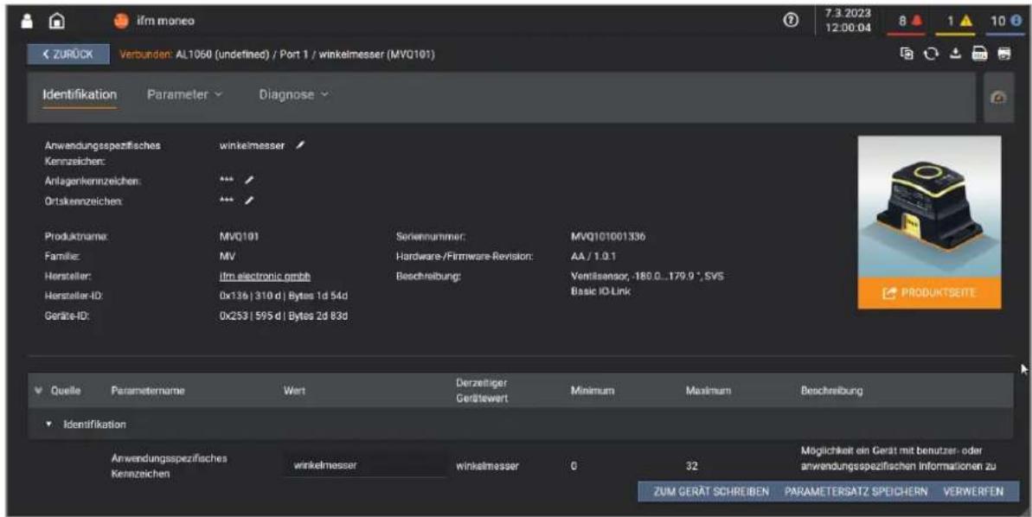
Task: Click the export file icon beside download
Action: coord(979,54)
